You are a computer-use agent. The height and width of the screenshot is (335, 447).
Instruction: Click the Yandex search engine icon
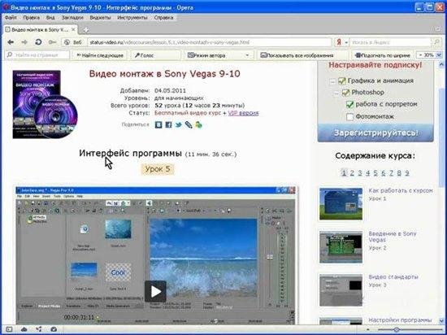pos(339,42)
